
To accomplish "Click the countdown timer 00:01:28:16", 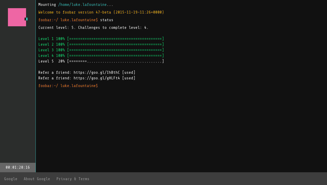I will pyautogui.click(x=18, y=167).
